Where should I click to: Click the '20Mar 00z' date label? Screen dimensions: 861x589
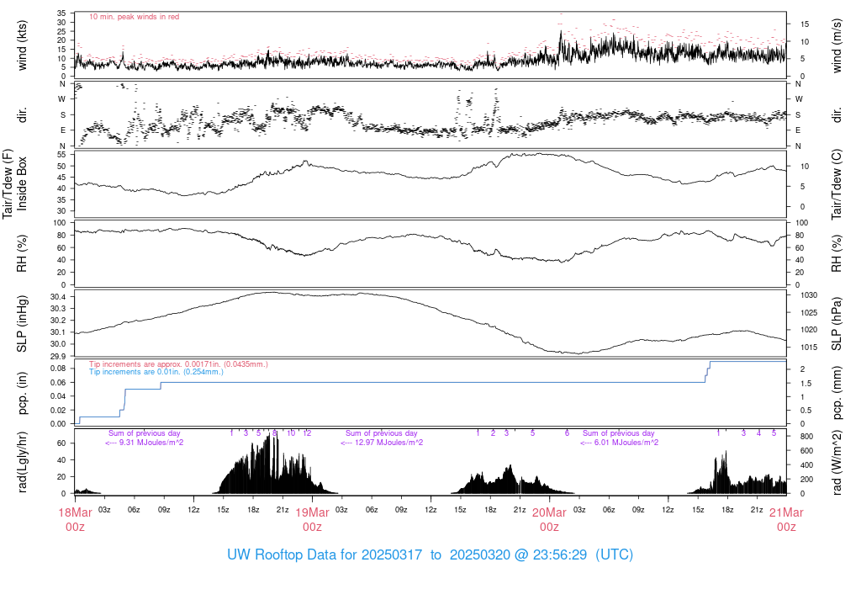549,520
